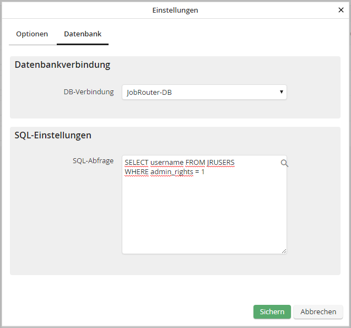This screenshot has width=351, height=328.
Task: Click admin_rights in the SQL query
Action: pos(171,172)
